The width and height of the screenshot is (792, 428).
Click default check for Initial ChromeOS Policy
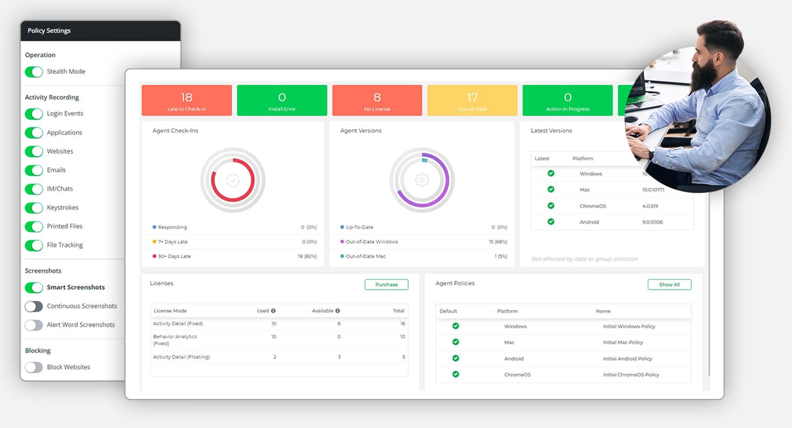(x=455, y=374)
